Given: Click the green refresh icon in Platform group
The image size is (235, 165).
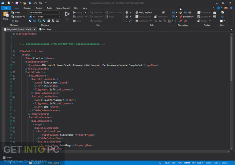Looking at the screenshot, I should (x=39, y=21).
